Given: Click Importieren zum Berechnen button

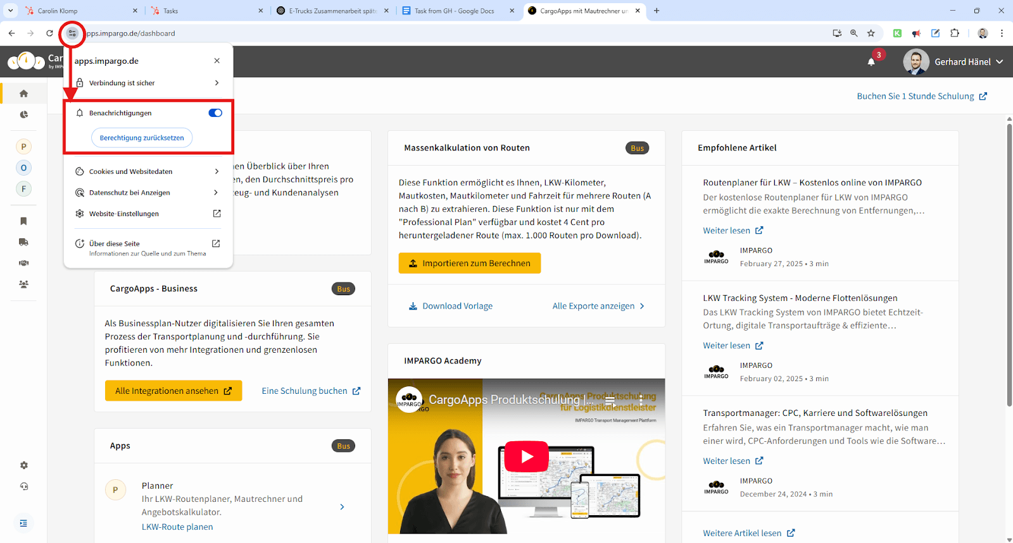Looking at the screenshot, I should click(x=470, y=263).
